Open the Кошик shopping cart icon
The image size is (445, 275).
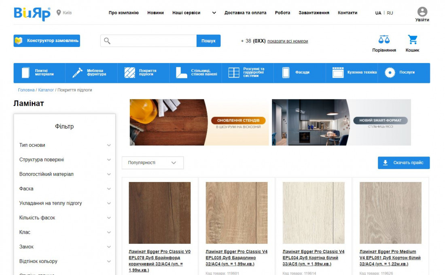[412, 40]
